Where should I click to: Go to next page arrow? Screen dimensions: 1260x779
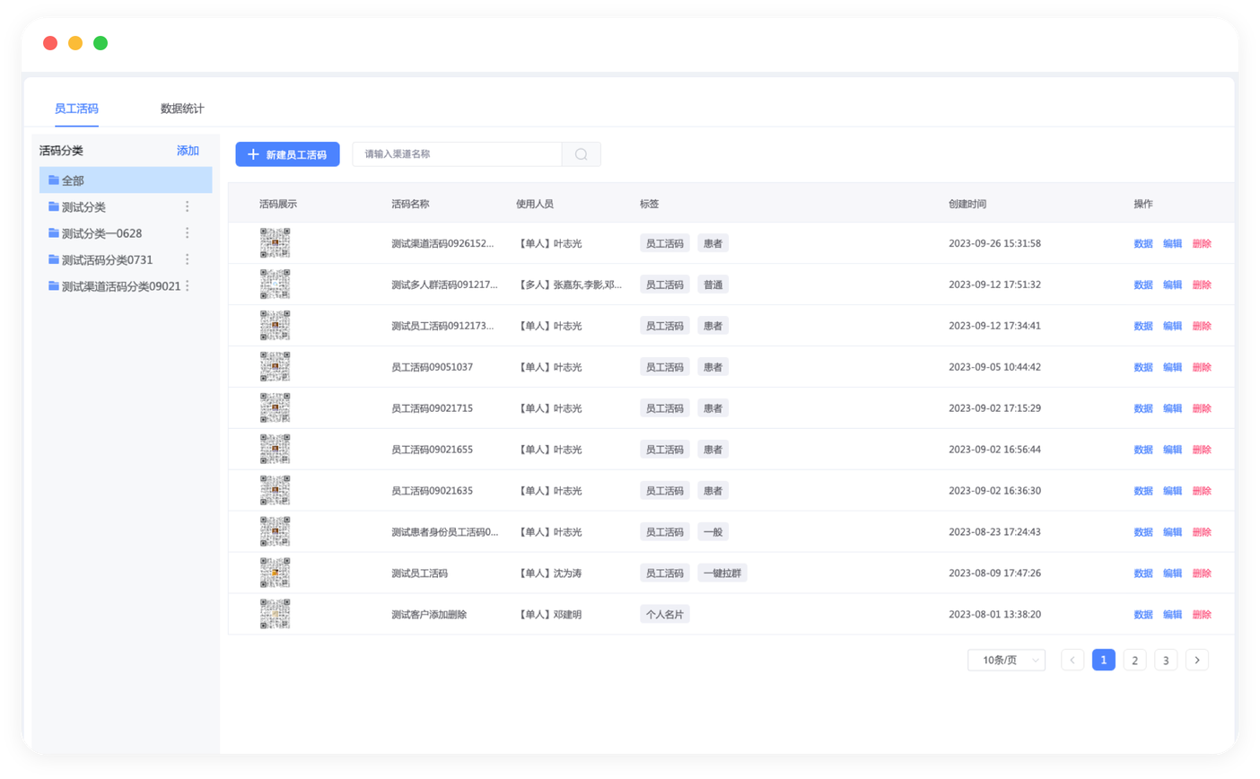click(1196, 661)
